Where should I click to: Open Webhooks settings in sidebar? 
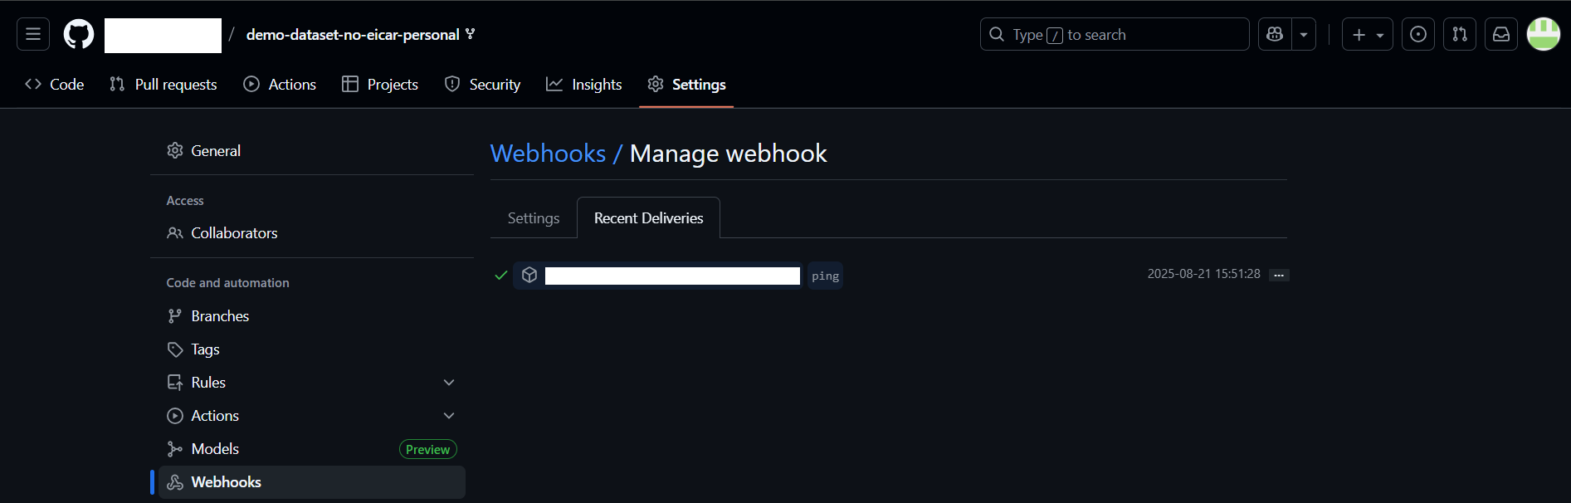312,482
